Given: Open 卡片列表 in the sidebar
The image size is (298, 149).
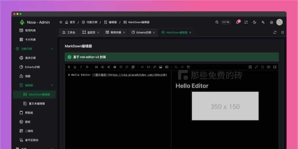Looking at the screenshot, I should 35,40.
